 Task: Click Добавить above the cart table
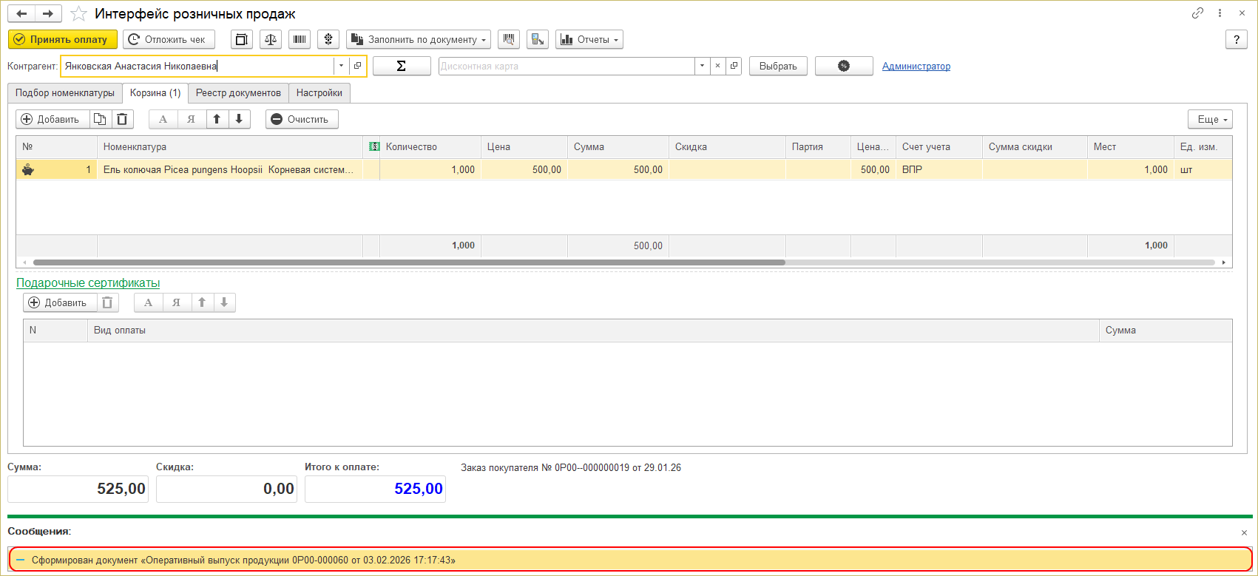(x=52, y=119)
